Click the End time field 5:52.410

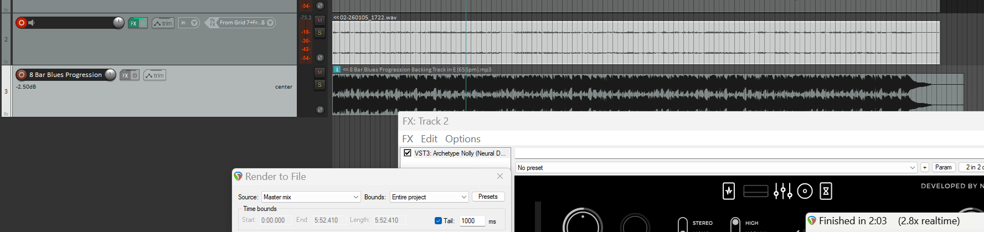[329, 220]
